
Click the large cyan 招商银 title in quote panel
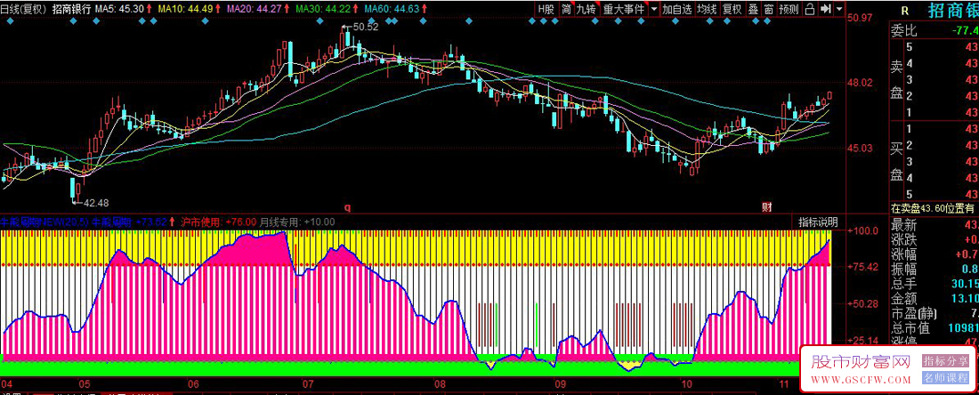click(952, 11)
